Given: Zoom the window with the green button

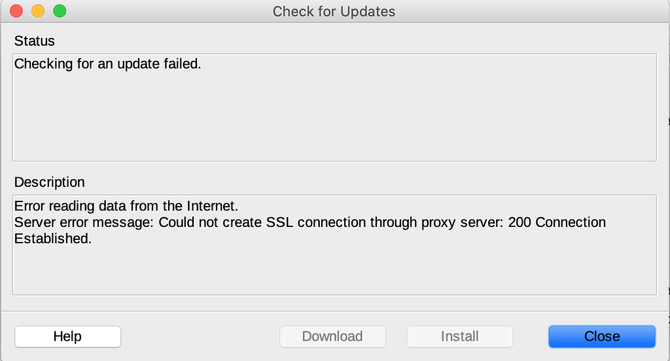Looking at the screenshot, I should [60, 11].
